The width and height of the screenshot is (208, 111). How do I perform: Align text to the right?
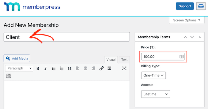tap(93, 68)
